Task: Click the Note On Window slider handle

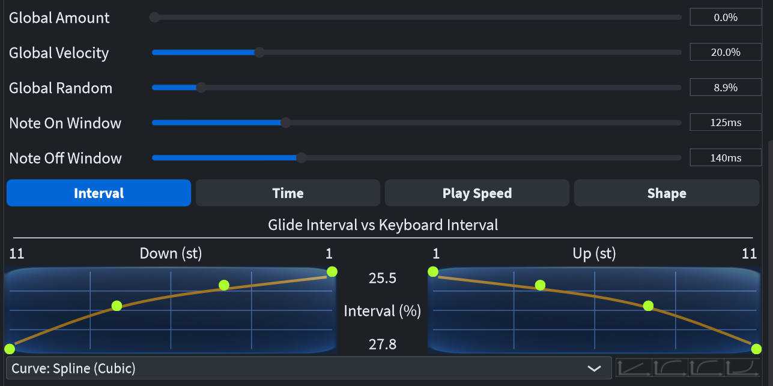Action: coord(286,122)
